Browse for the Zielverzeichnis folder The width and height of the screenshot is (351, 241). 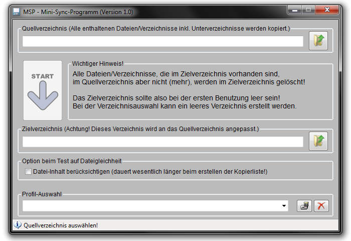(318, 142)
